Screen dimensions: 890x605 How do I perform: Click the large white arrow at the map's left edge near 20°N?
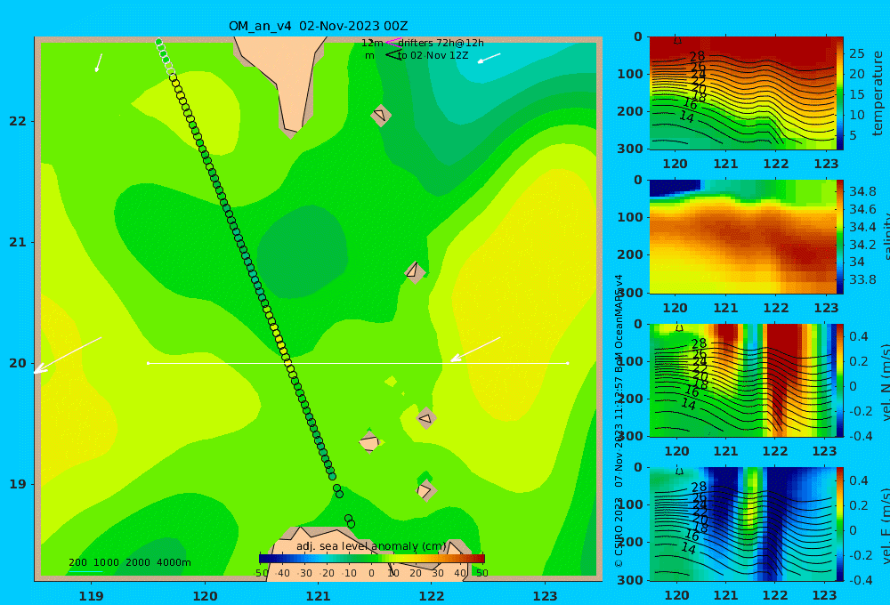click(68, 355)
